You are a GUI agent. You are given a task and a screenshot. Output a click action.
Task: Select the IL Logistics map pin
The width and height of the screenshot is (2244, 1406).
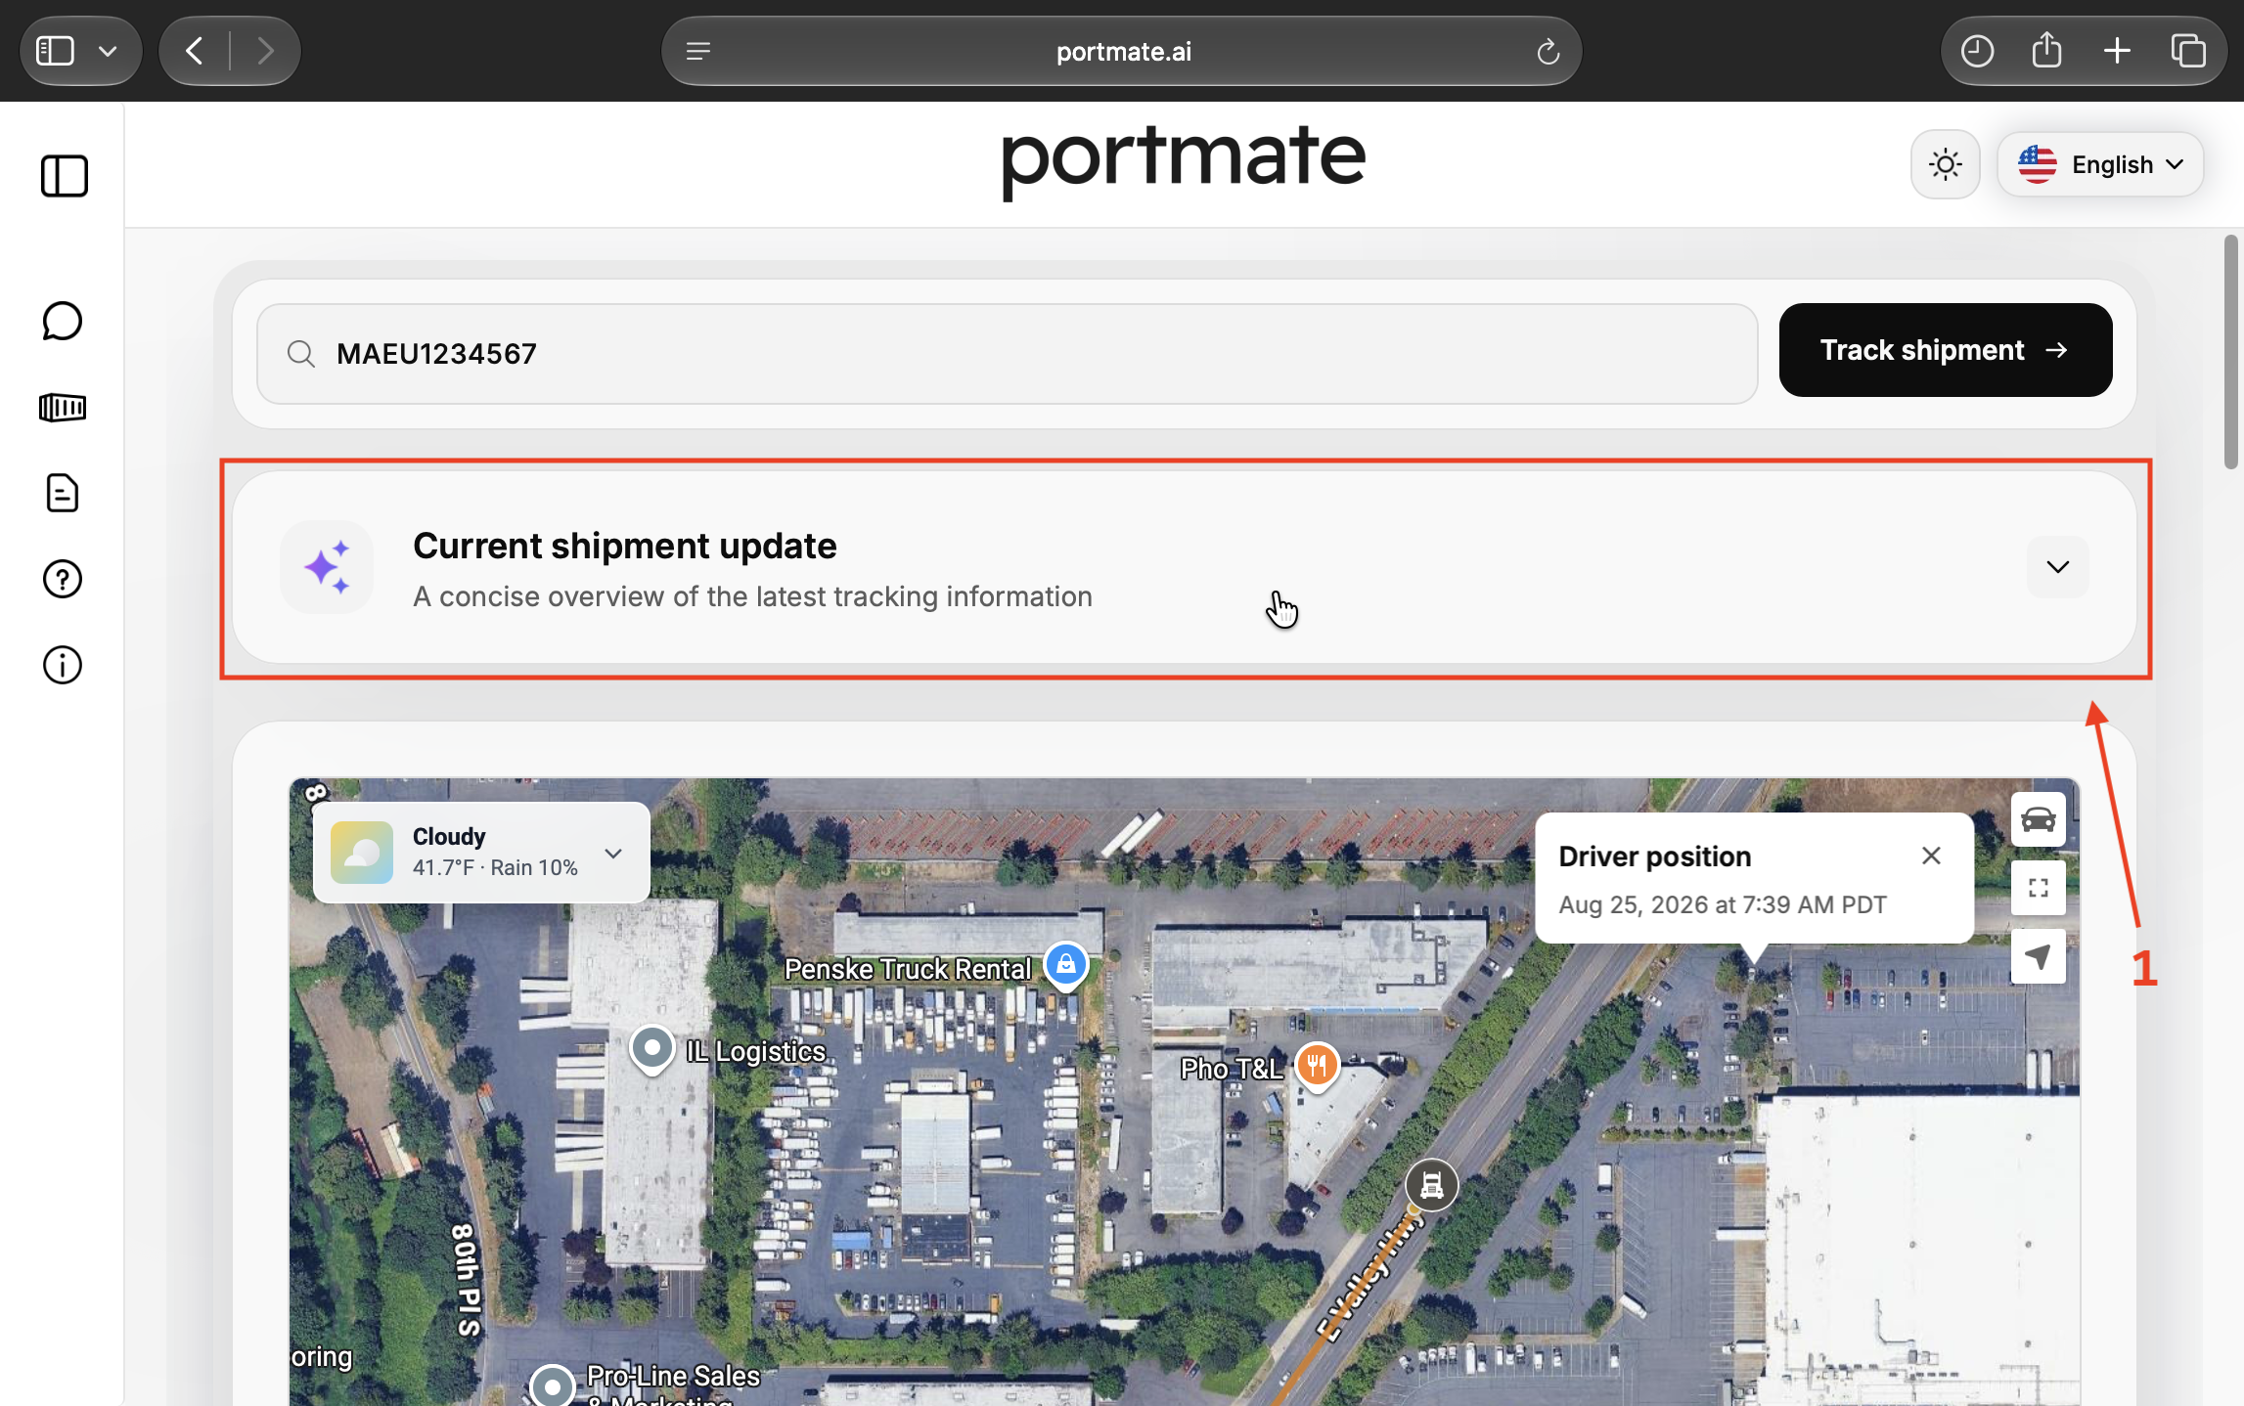coord(652,1050)
